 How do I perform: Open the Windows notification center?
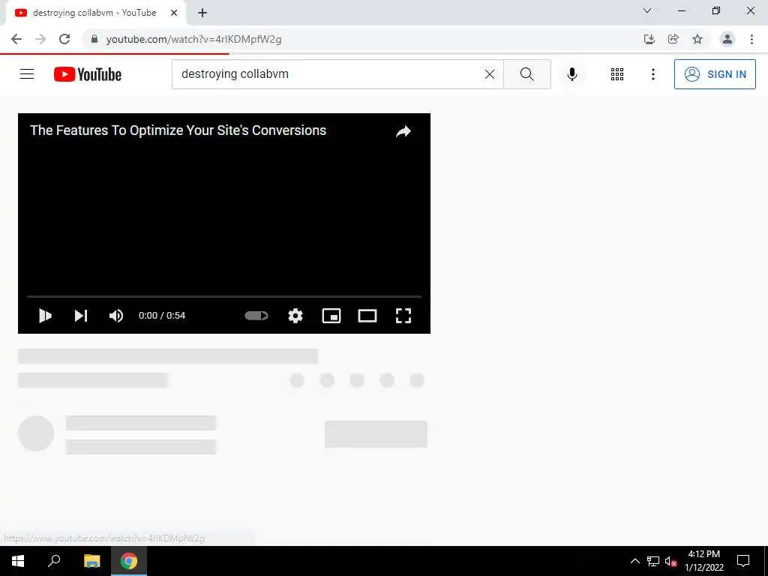[743, 561]
